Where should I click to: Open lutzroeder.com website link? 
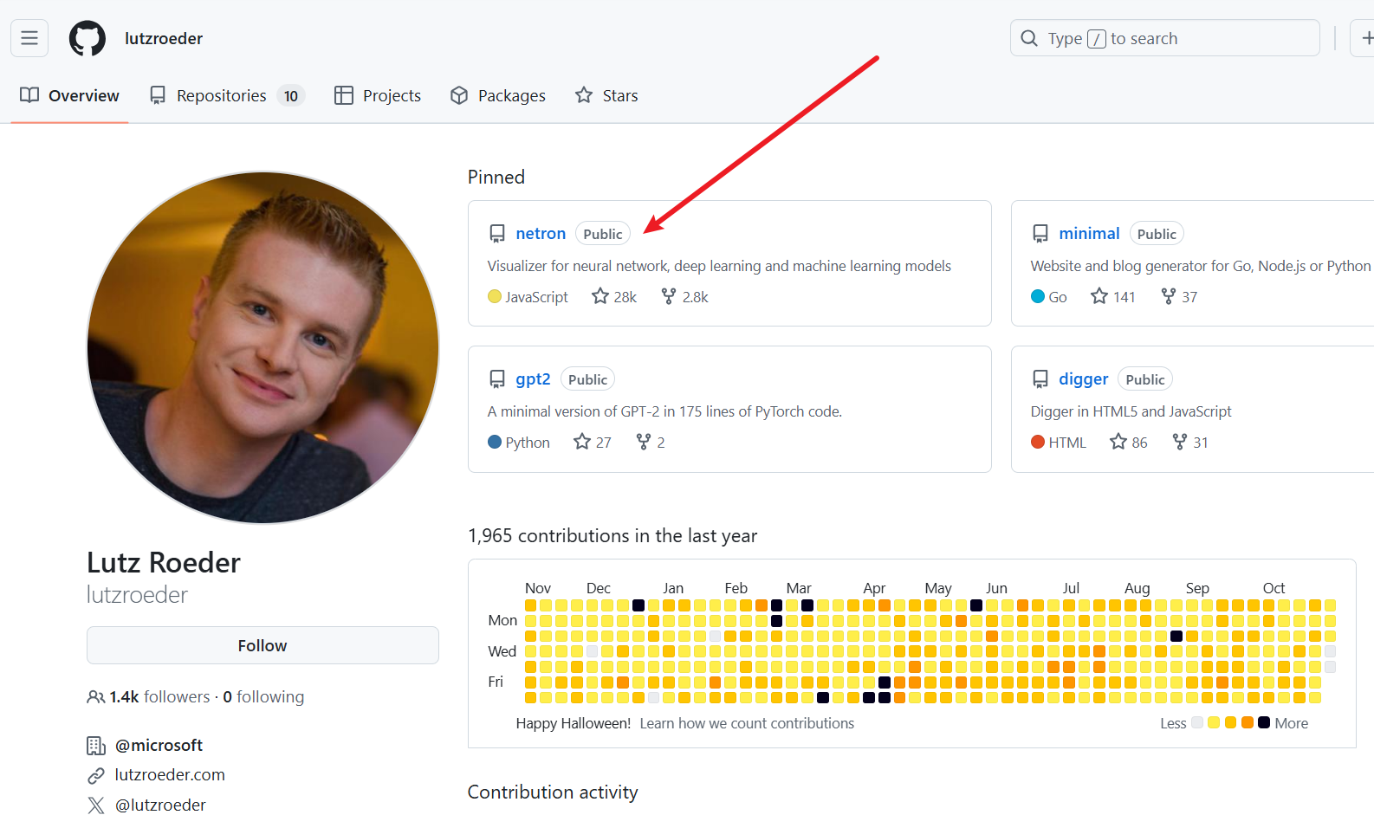[x=170, y=775]
